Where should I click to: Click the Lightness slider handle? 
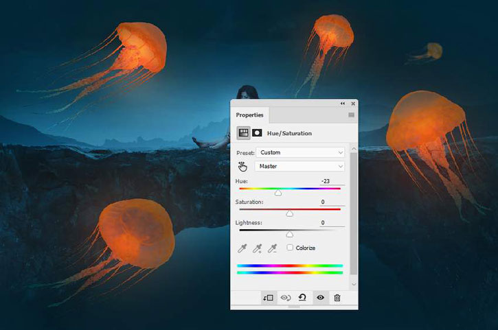click(289, 234)
